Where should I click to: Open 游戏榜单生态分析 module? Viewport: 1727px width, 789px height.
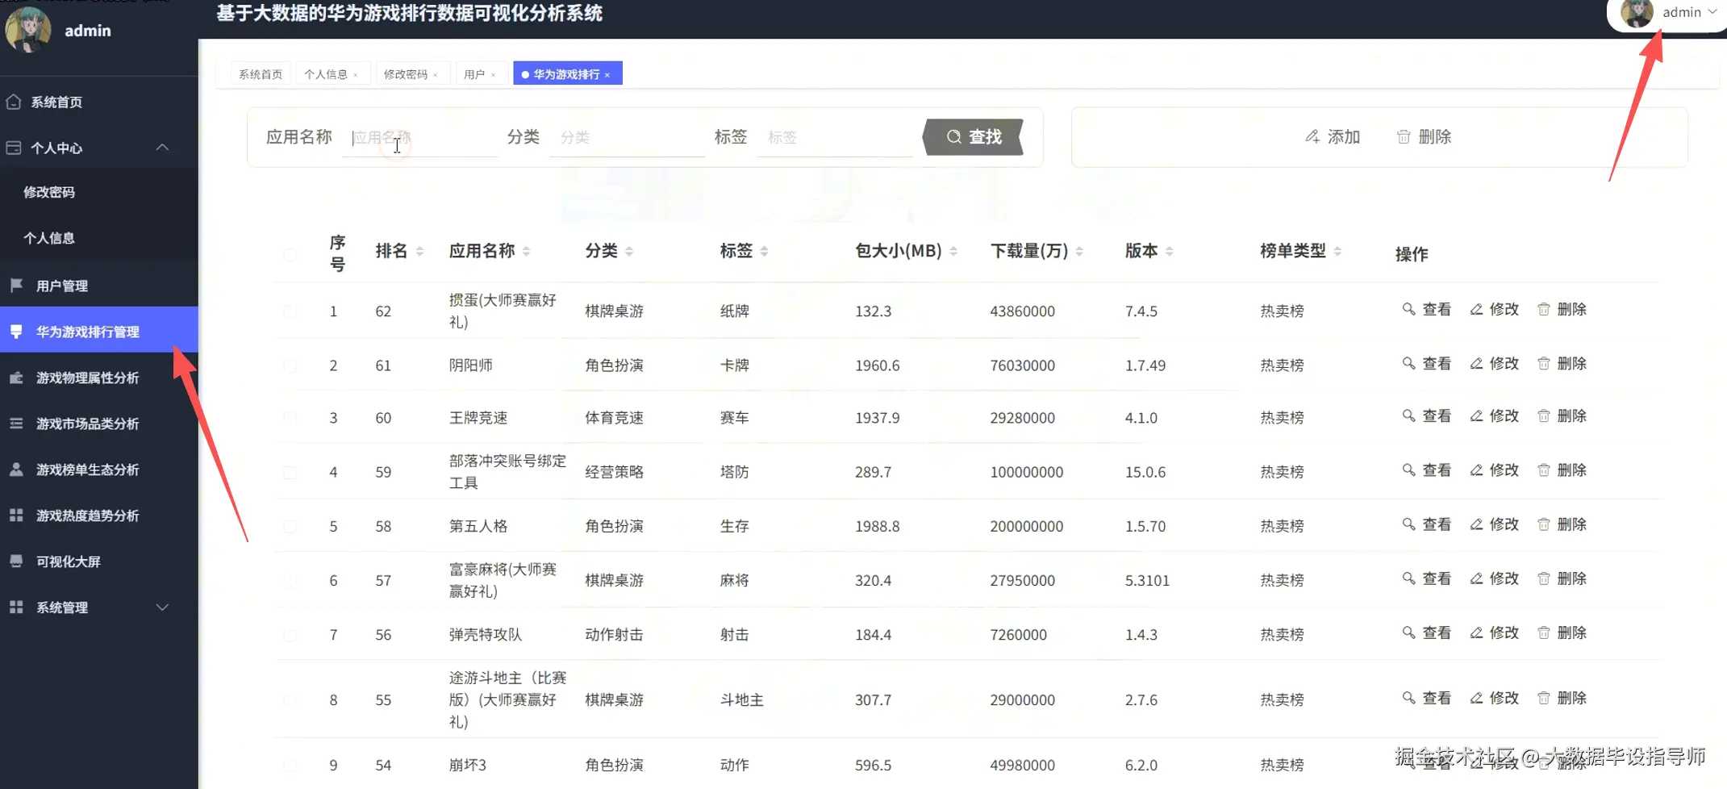click(86, 469)
